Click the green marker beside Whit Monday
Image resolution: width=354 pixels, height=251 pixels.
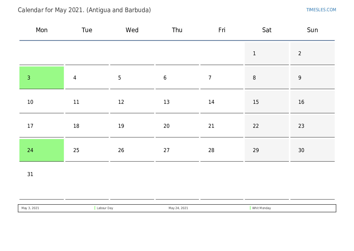click(250, 208)
